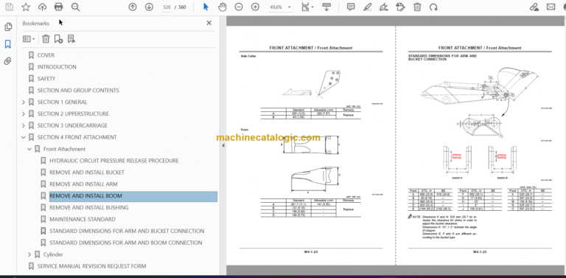This screenshot has width=566, height=278.
Task: Open SECTION AND GROUP CONTENTS bookmark
Action: click(78, 90)
